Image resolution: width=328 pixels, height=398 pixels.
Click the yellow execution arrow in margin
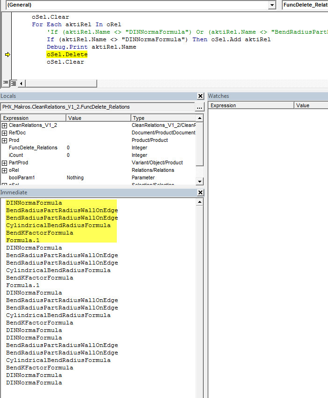click(7, 55)
